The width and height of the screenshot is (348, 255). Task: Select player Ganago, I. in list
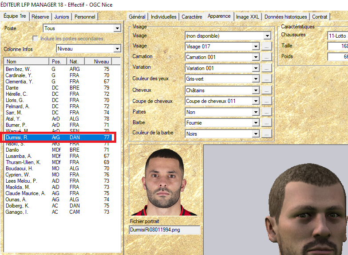58,212
